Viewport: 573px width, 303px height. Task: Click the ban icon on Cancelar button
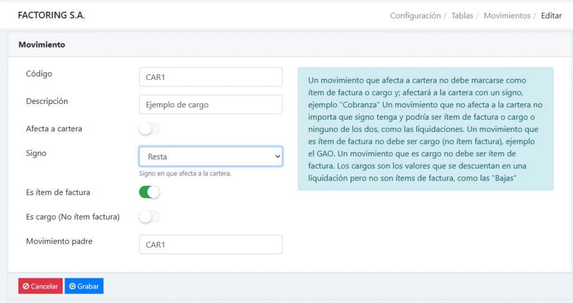pyautogui.click(x=26, y=286)
